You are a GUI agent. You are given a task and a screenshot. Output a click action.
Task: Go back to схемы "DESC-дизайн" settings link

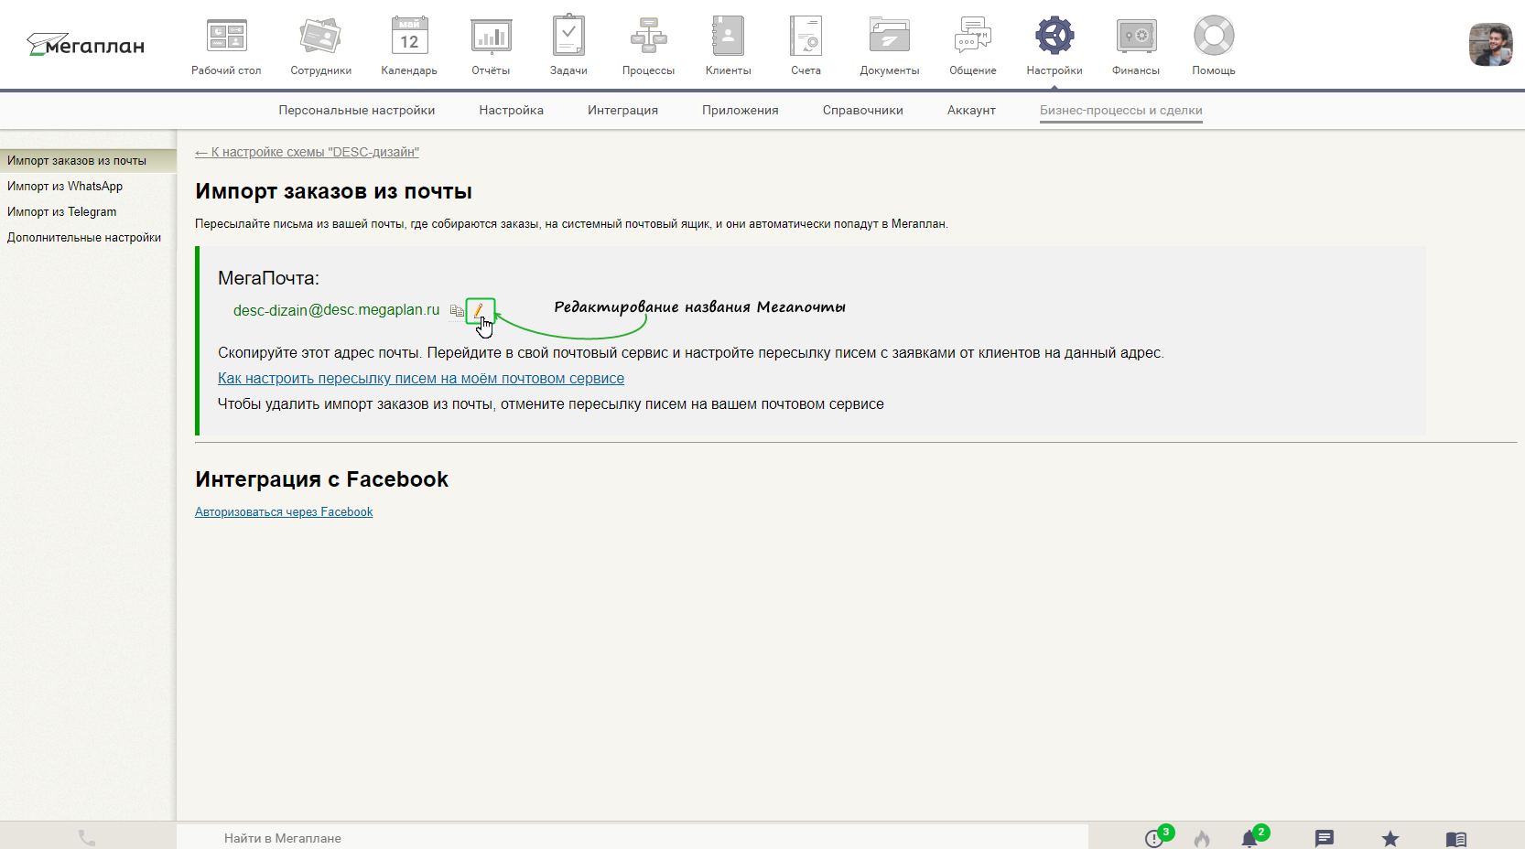click(x=307, y=153)
